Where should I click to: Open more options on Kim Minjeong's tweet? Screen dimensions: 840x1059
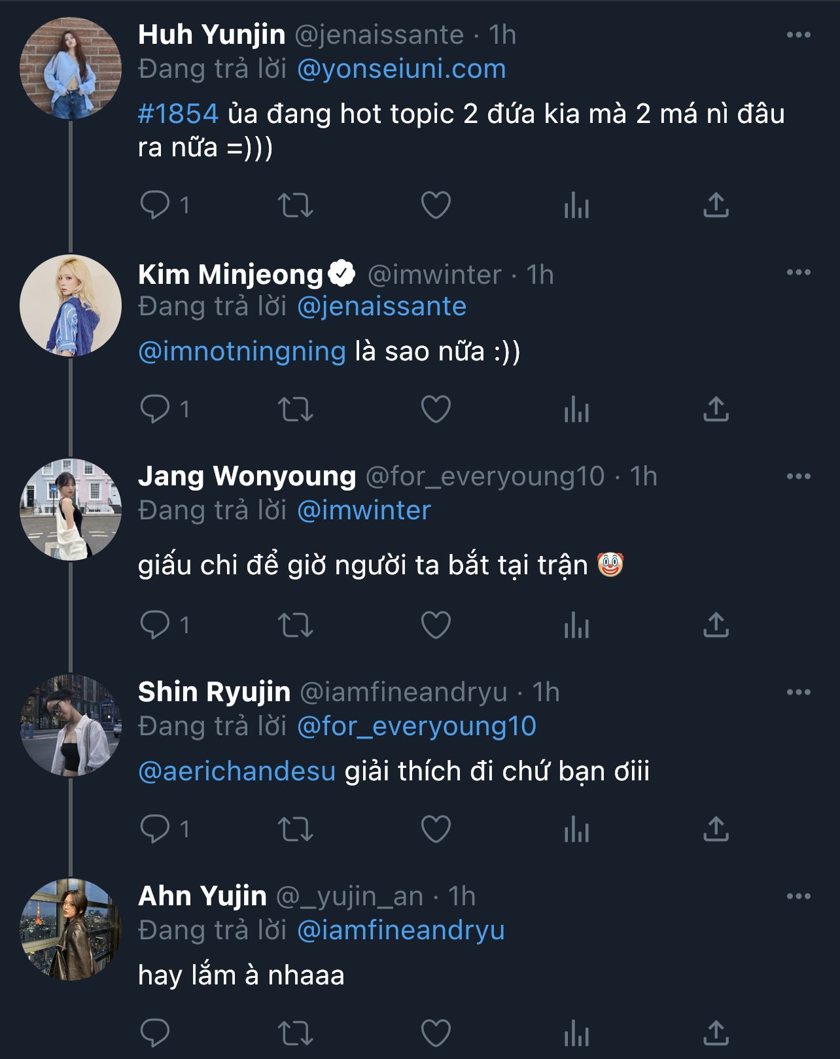[798, 273]
